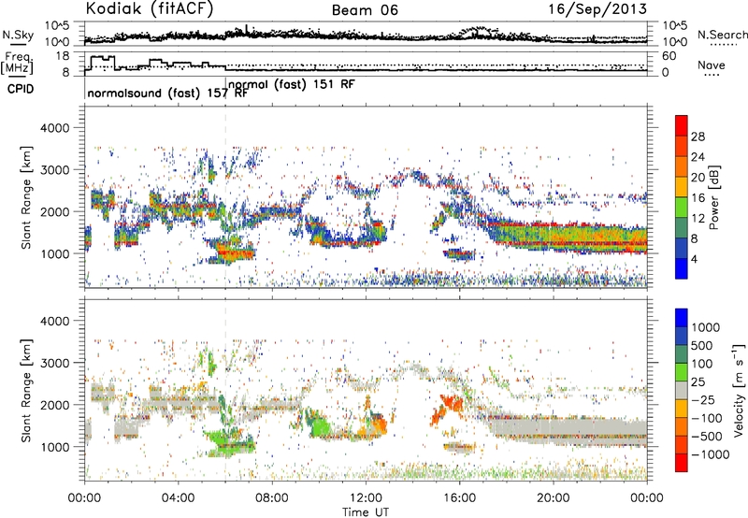Click the '4000' tick on the power panel
This screenshot has width=748, height=518.
(x=54, y=128)
